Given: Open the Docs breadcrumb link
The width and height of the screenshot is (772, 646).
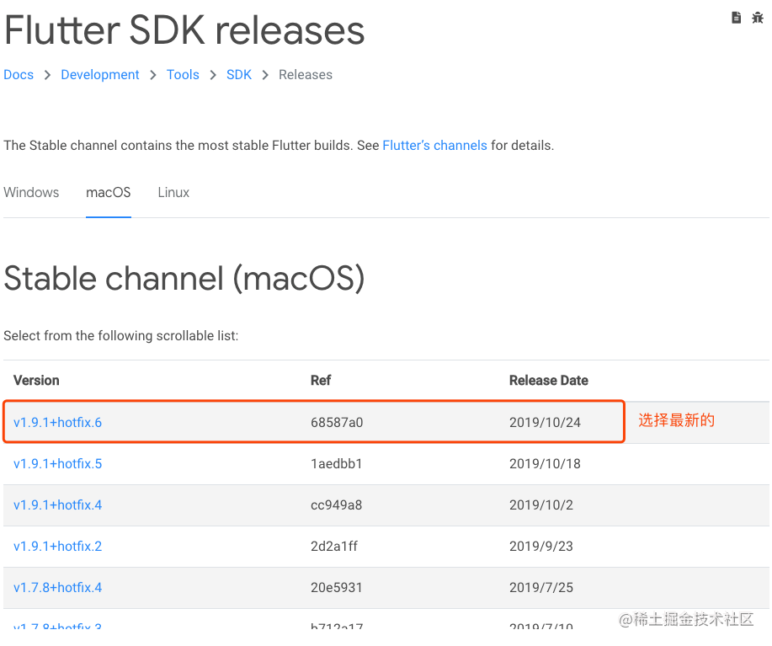Looking at the screenshot, I should pyautogui.click(x=19, y=75).
